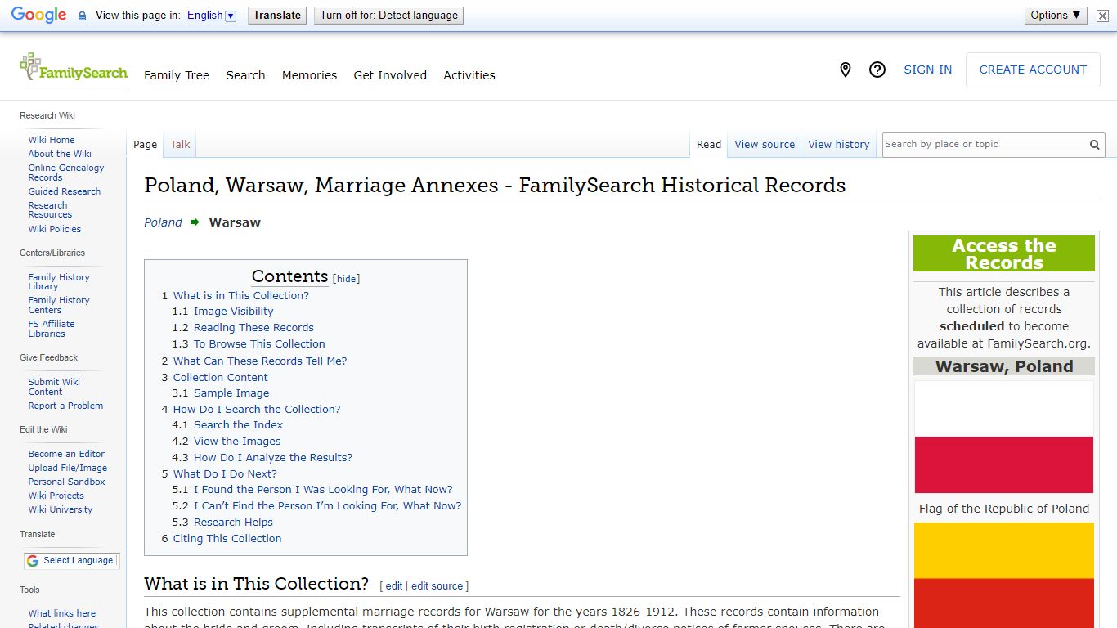Screen dimensions: 1117x628
Task: Open Wiki Policies link
Action: coord(55,229)
